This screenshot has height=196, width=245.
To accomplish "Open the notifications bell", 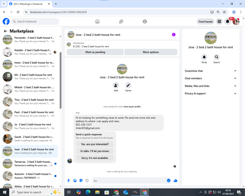I will click(x=227, y=22).
